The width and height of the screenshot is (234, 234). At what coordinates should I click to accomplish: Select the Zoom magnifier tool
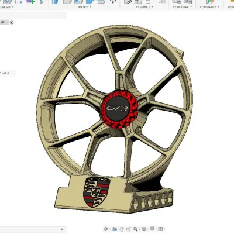pos(128,229)
